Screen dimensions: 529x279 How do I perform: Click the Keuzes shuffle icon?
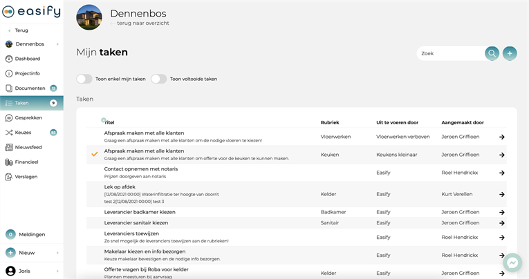tap(9, 133)
